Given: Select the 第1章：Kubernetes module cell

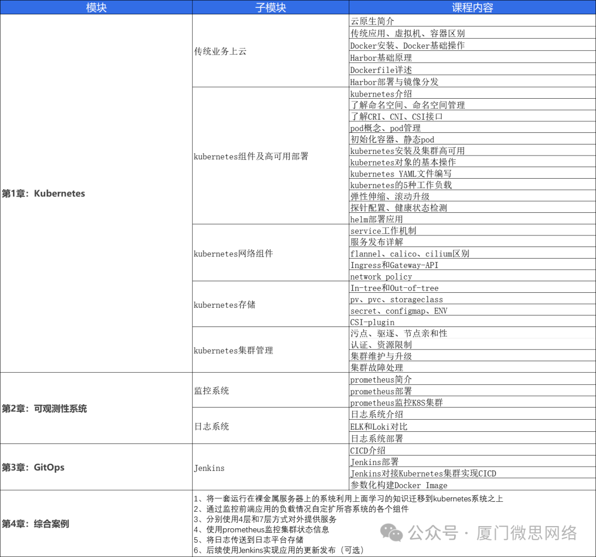Looking at the screenshot, I should (x=96, y=194).
